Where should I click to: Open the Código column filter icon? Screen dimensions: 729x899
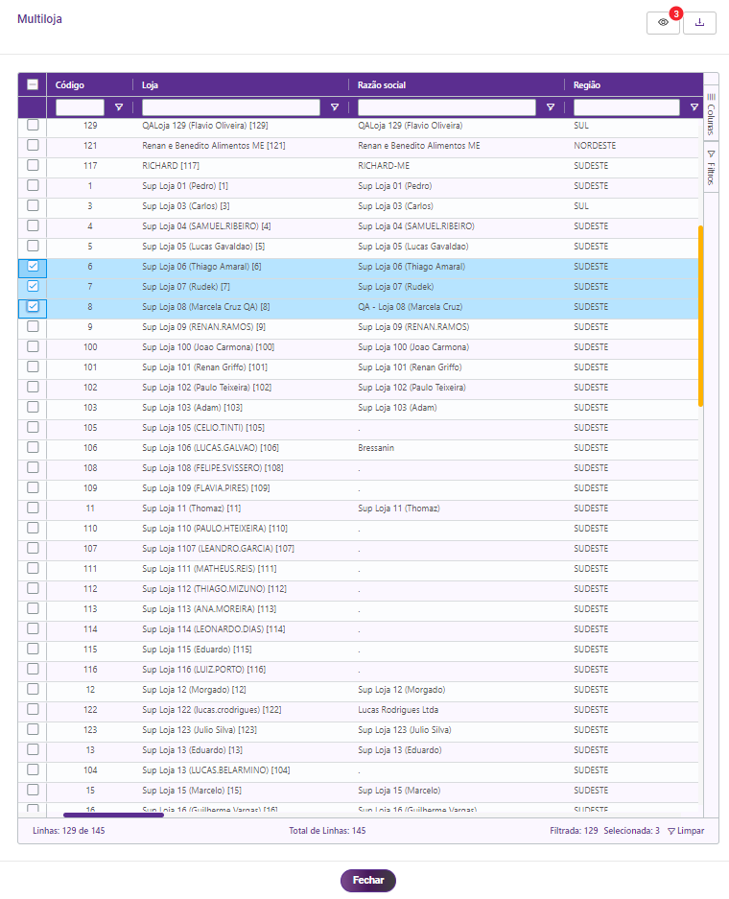click(x=119, y=107)
